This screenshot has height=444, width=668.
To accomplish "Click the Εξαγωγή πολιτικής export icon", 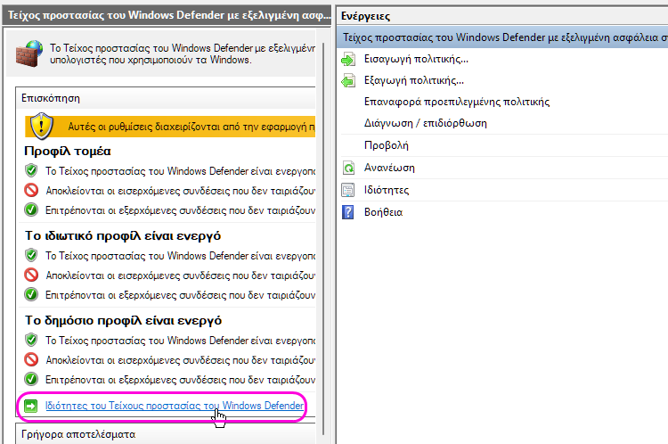I will [348, 80].
